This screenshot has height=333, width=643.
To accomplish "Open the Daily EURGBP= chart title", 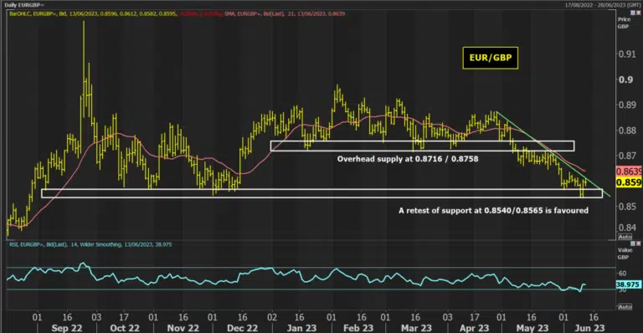I will coord(23,5).
